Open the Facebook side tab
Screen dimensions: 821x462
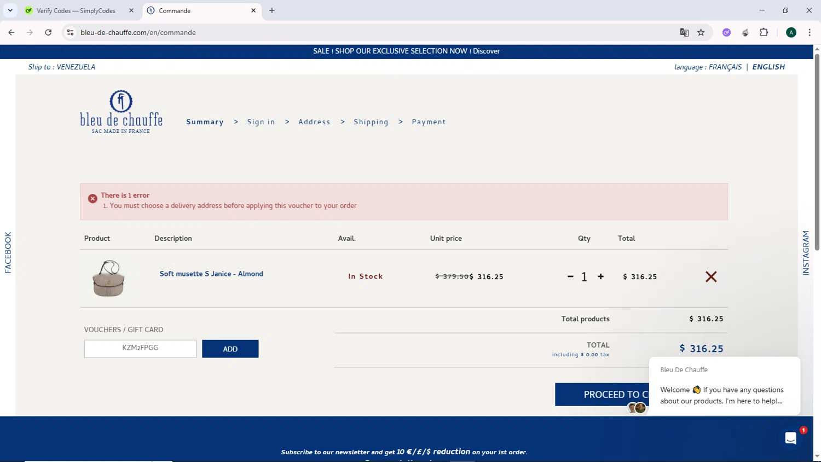[x=8, y=252]
